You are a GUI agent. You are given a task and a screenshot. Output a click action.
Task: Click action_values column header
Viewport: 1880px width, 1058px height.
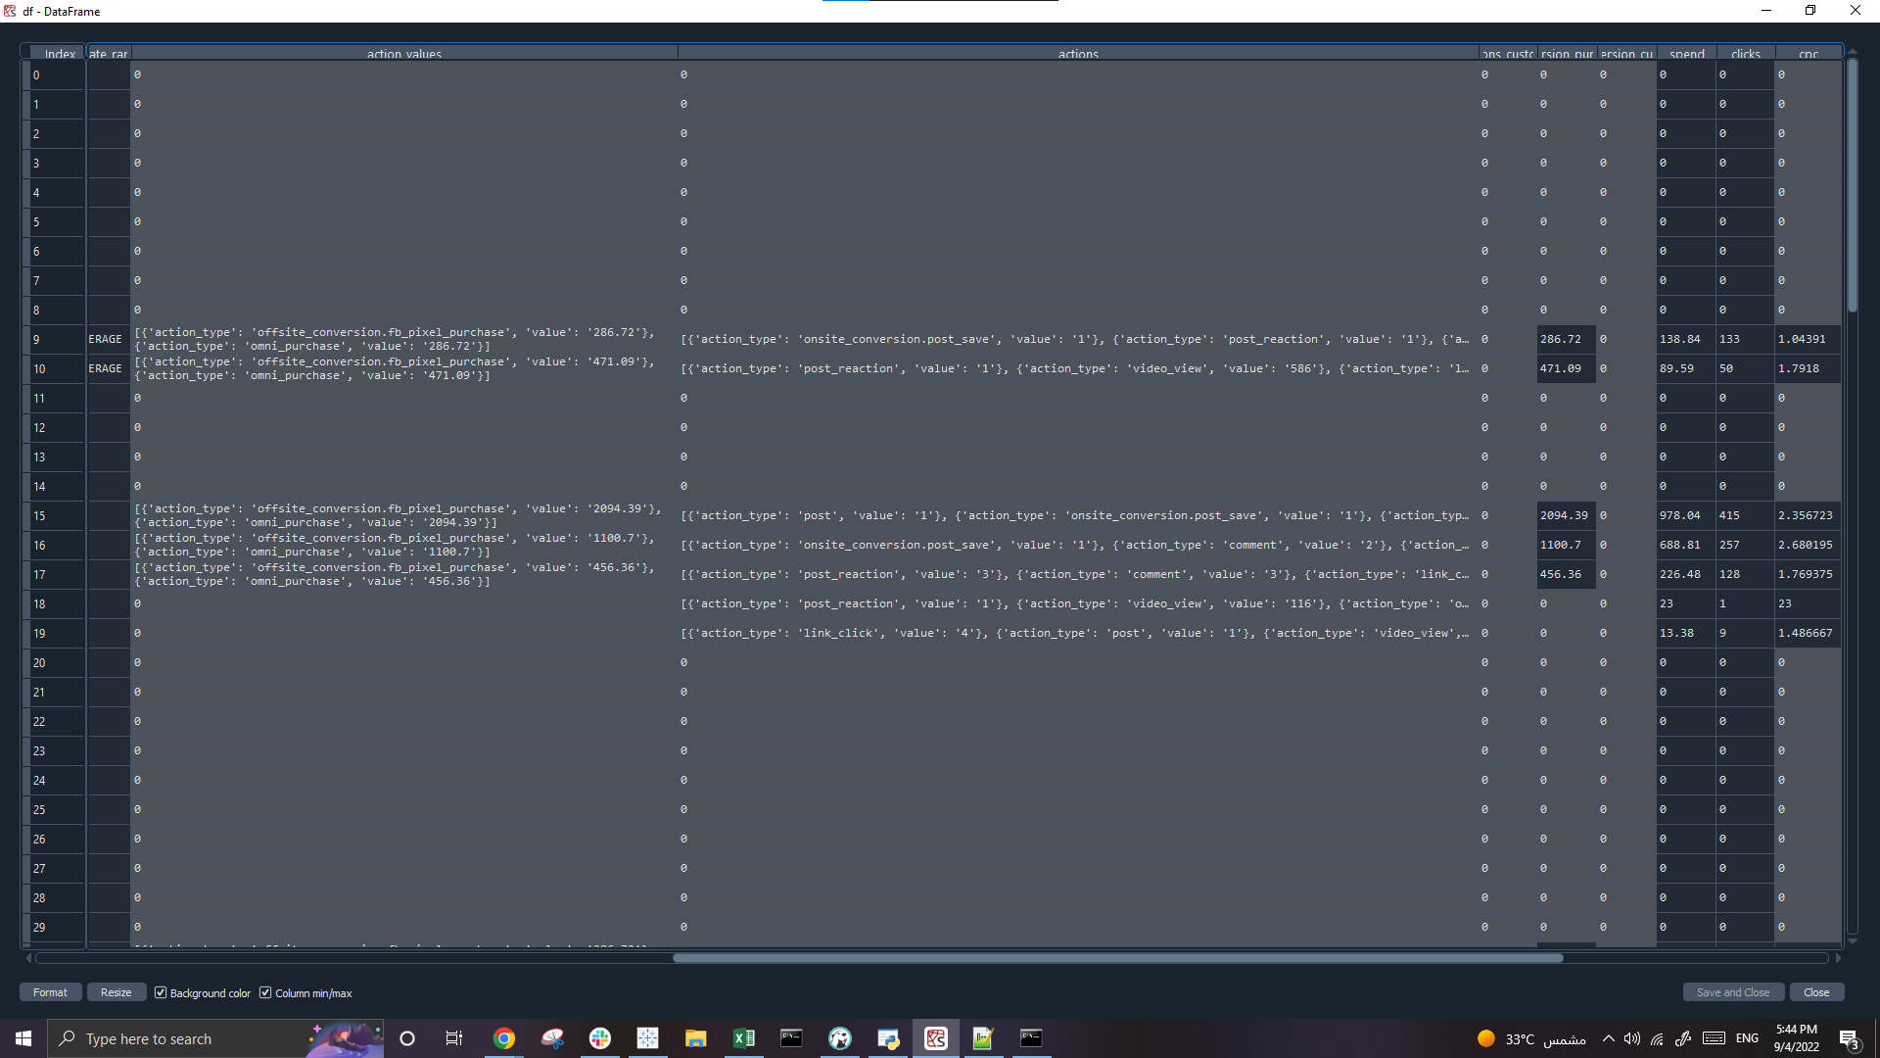point(402,53)
